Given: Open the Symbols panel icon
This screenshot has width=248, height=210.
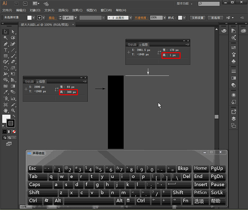Looking at the screenshot, I should tap(233, 61).
